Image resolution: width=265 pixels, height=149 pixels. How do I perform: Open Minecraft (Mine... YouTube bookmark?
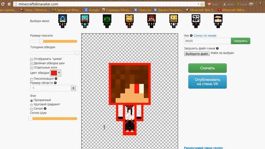(232, 10)
